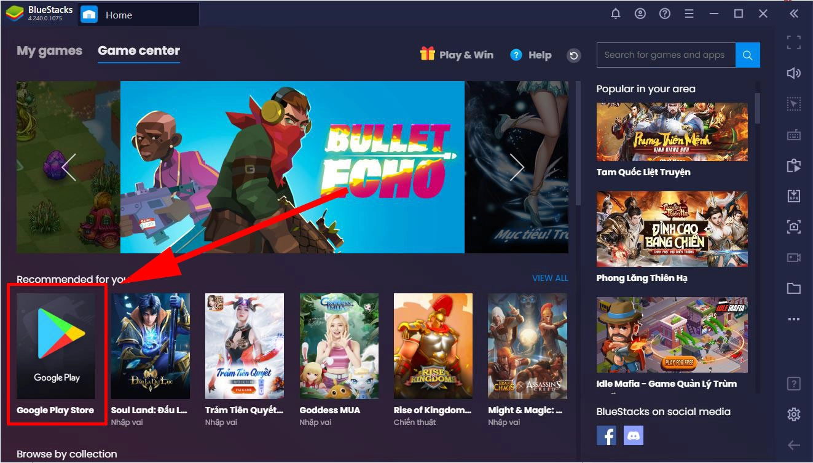Viewport: 813px width, 463px height.
Task: Open keyboard controls icon in sidebar
Action: coord(794,135)
